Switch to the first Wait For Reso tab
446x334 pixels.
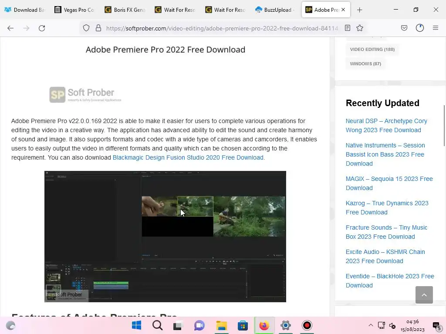(x=176, y=10)
